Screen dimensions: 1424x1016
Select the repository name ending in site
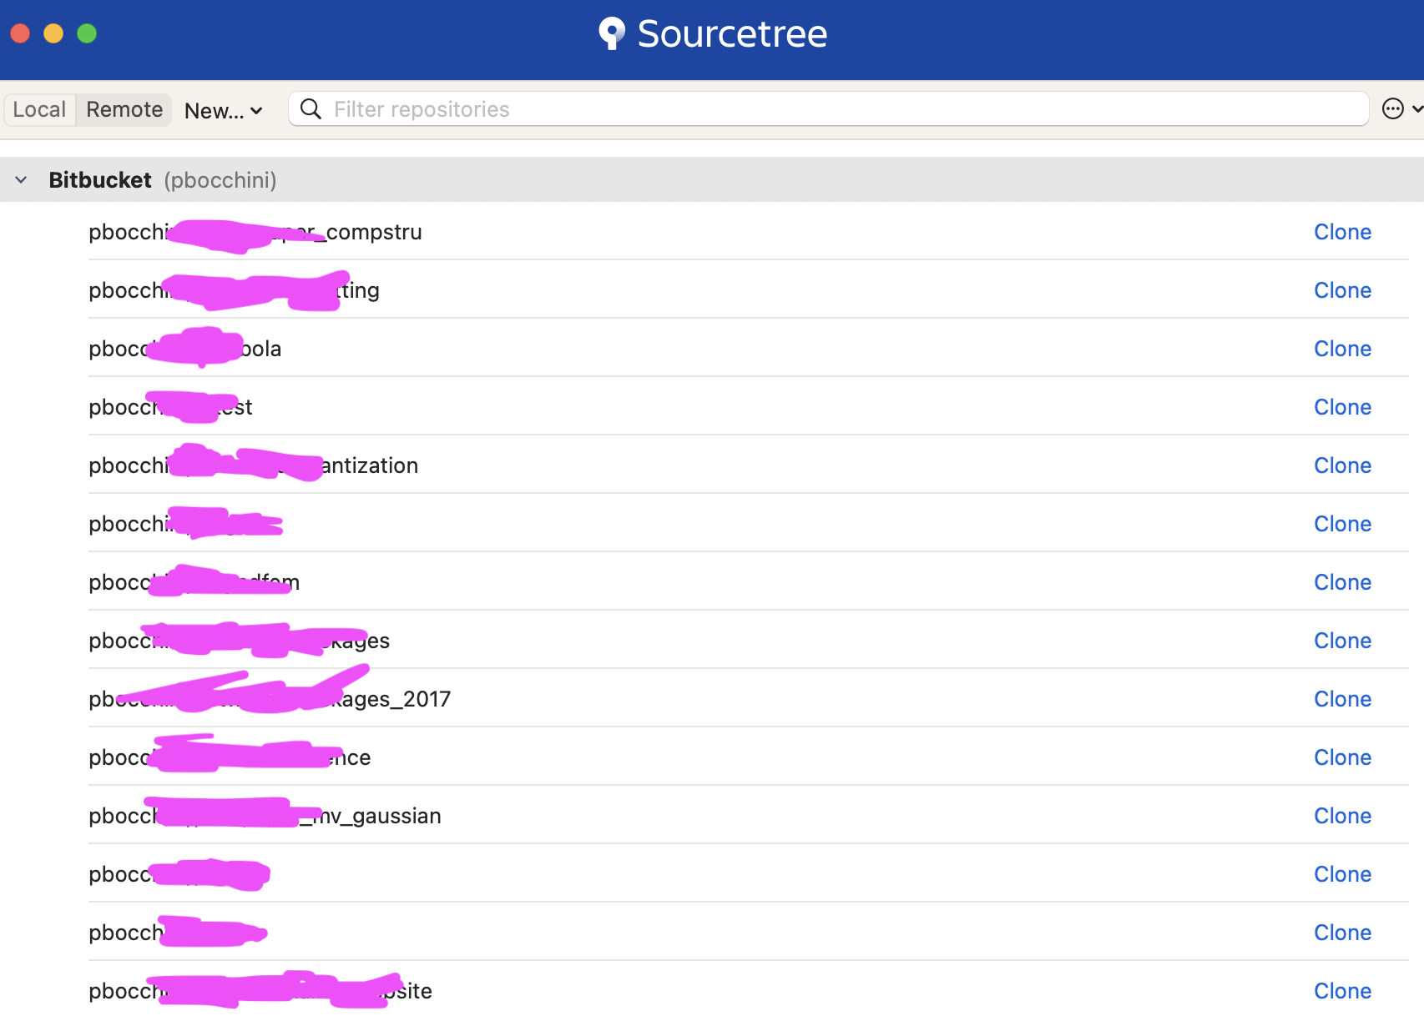(x=260, y=991)
